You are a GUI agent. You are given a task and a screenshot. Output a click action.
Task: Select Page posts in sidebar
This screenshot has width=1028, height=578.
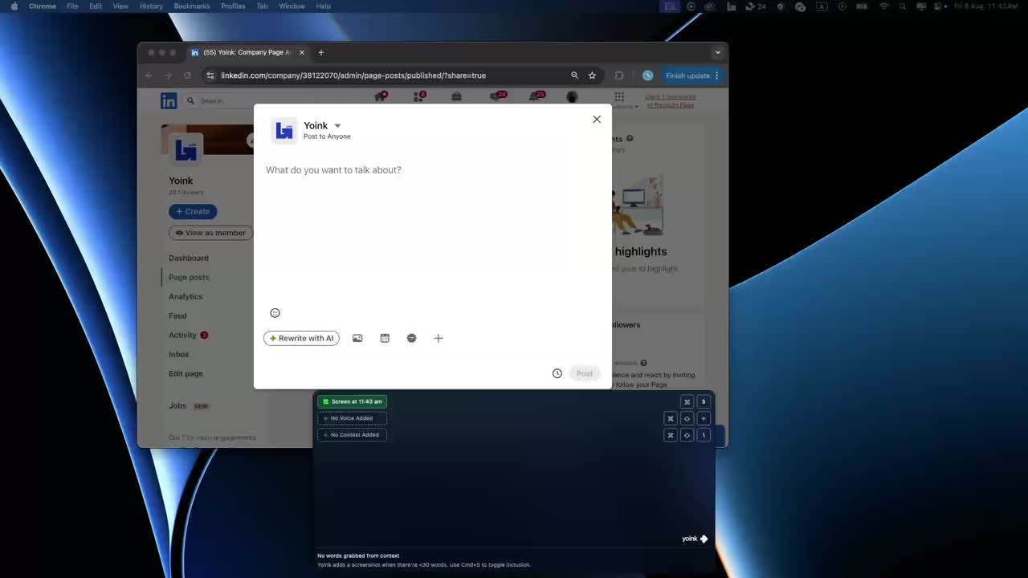pyautogui.click(x=189, y=277)
